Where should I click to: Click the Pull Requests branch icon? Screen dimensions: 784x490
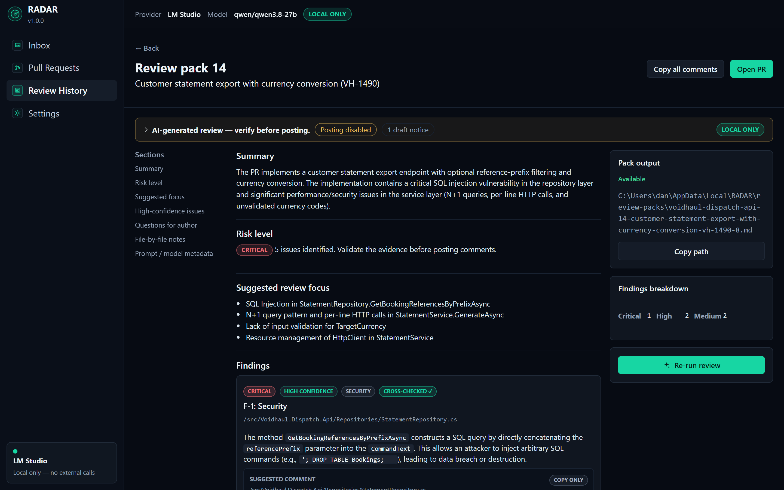18,68
